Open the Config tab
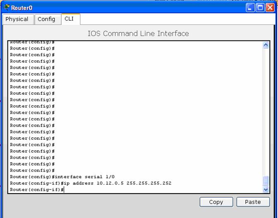The height and width of the screenshot is (218, 278). pos(46,19)
